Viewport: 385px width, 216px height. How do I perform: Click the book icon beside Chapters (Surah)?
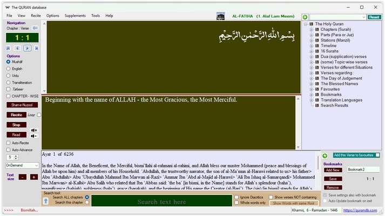click(x=317, y=29)
